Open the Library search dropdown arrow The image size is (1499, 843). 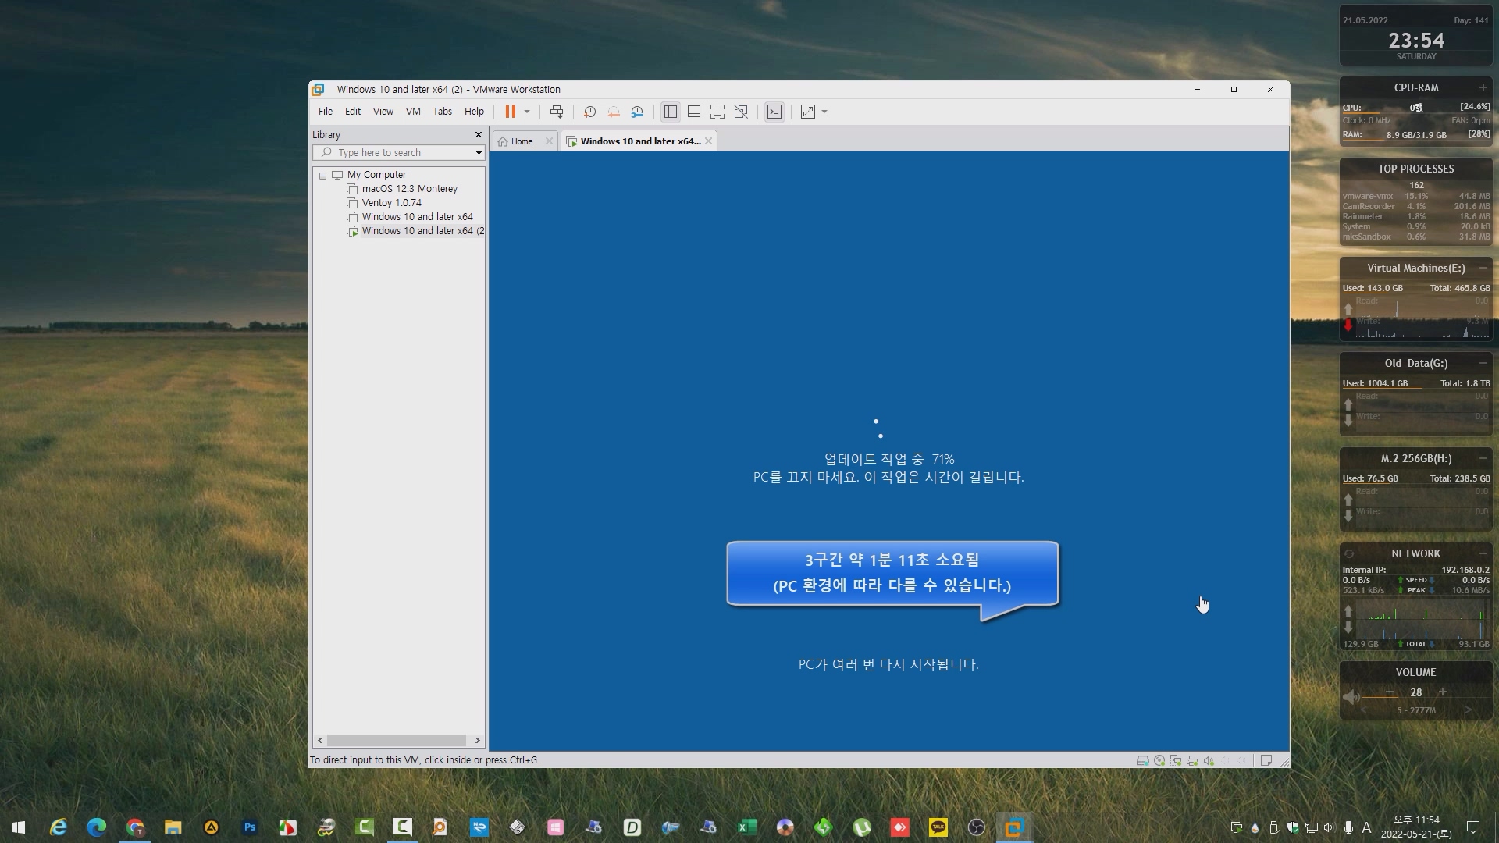click(479, 153)
